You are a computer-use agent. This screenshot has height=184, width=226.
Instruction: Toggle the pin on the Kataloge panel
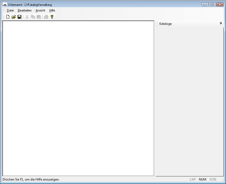click(x=221, y=24)
